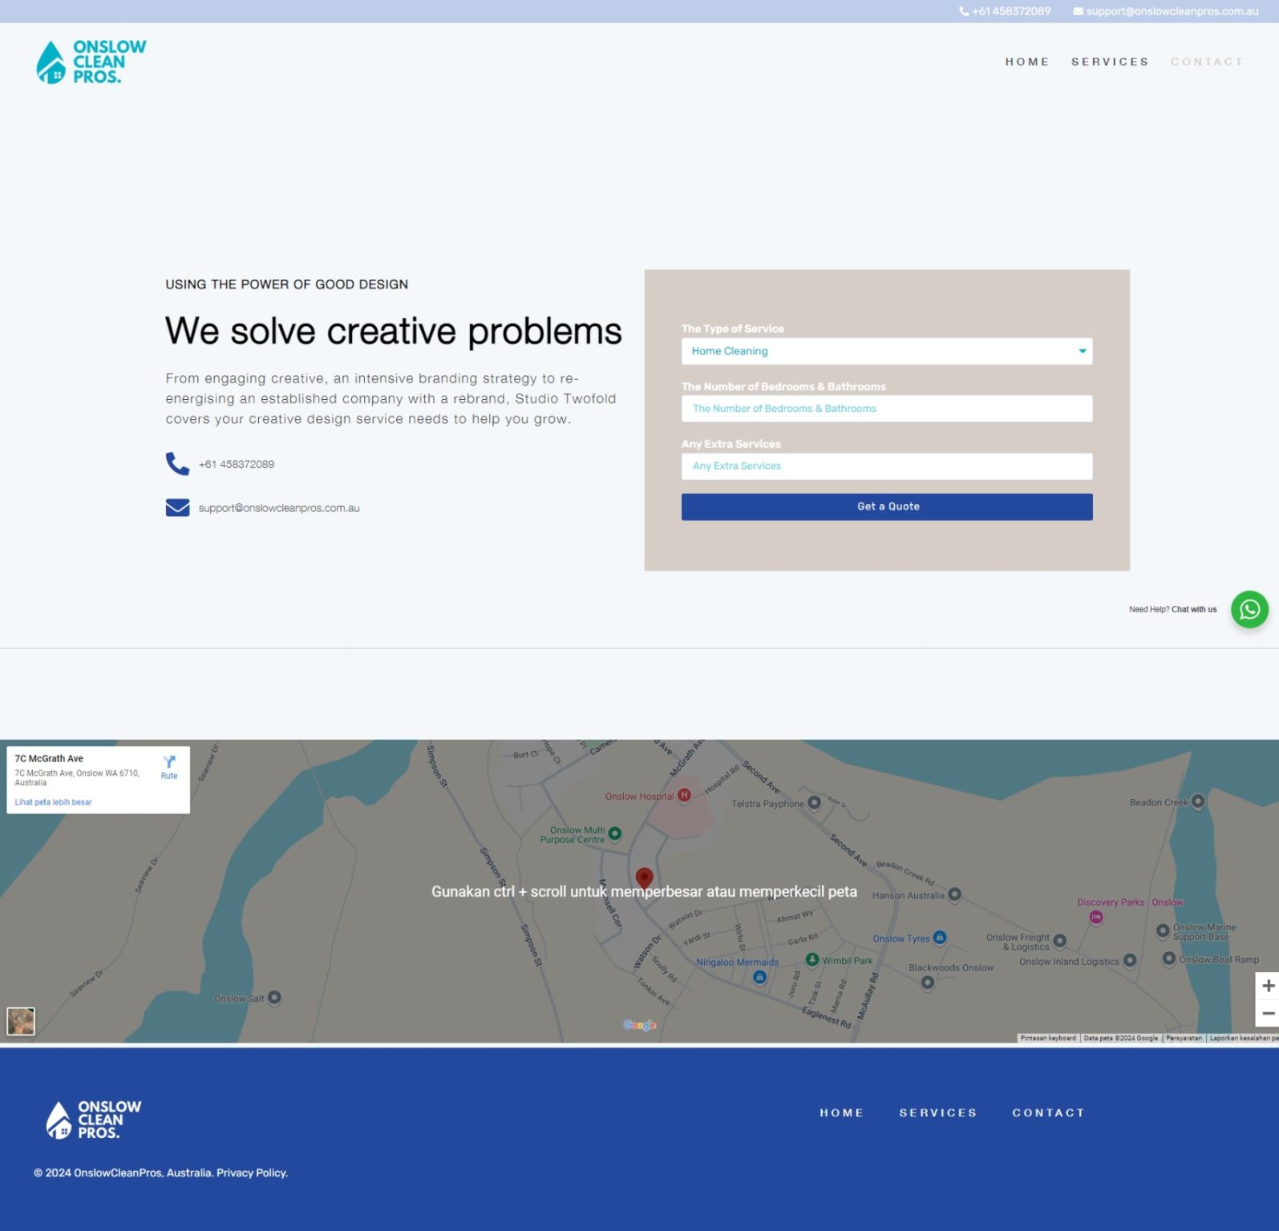Click the Number of Bedrooms & Bathrooms field
Viewport: 1279px width, 1231px height.
pyautogui.click(x=886, y=409)
